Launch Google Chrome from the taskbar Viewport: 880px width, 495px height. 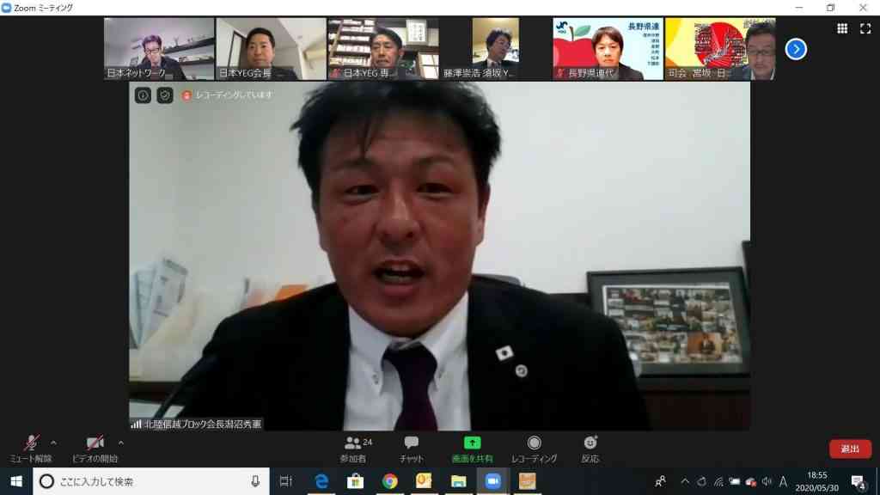389,481
